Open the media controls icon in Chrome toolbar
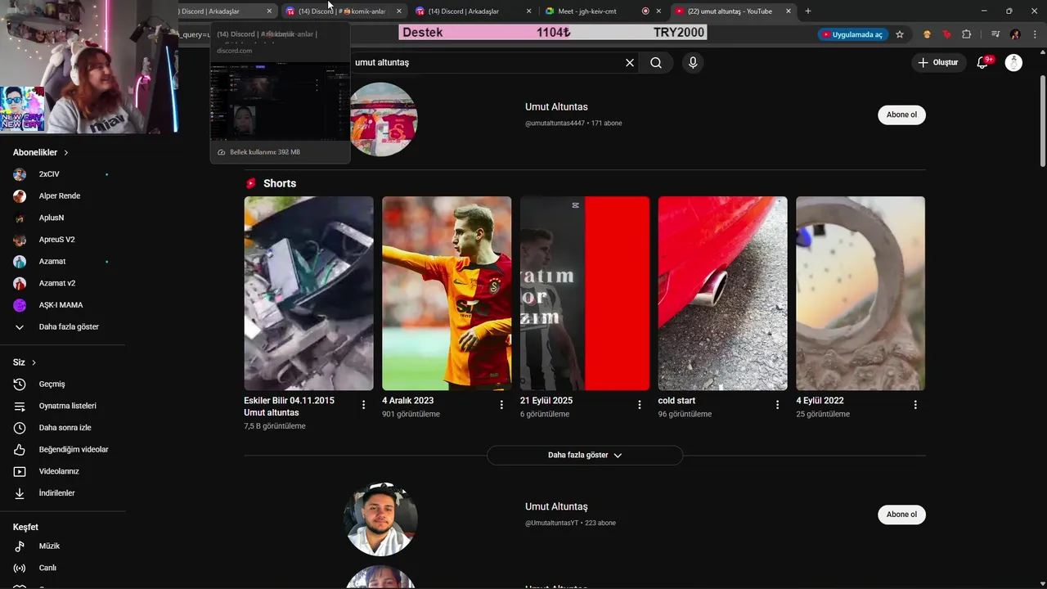Screen dimensions: 1047x589 pos(995,34)
